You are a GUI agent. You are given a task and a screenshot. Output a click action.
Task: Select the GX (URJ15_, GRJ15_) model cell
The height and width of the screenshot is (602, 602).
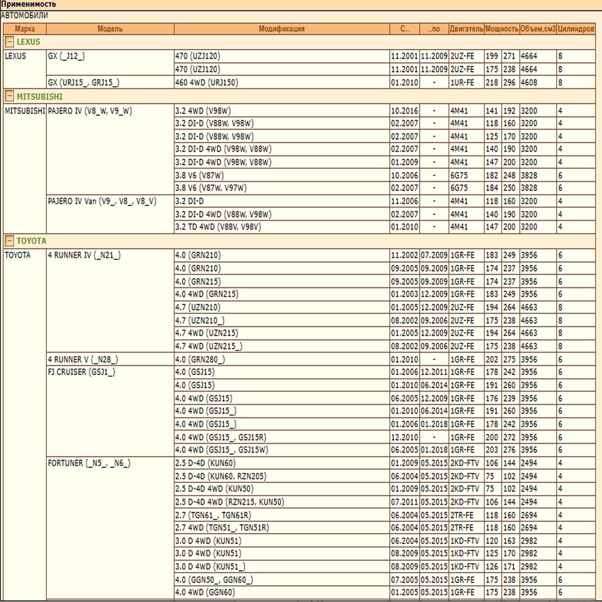point(84,82)
